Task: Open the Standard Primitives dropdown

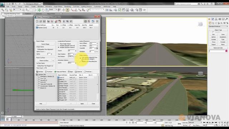Action: tap(218, 27)
